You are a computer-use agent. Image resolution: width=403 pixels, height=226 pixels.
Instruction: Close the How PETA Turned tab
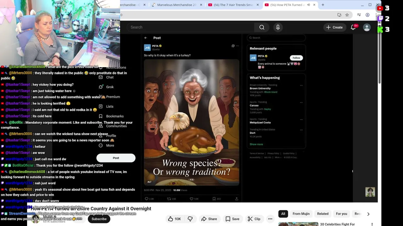point(314,5)
